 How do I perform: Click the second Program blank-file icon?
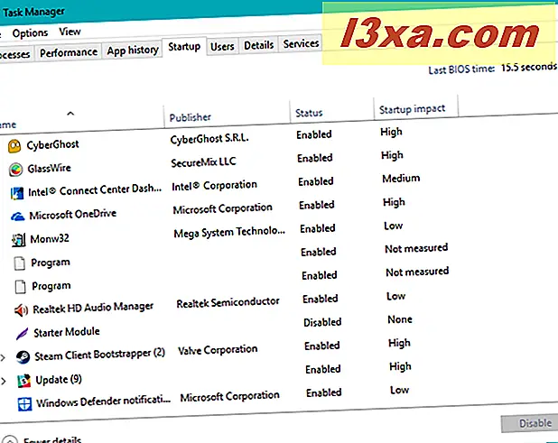pos(20,287)
